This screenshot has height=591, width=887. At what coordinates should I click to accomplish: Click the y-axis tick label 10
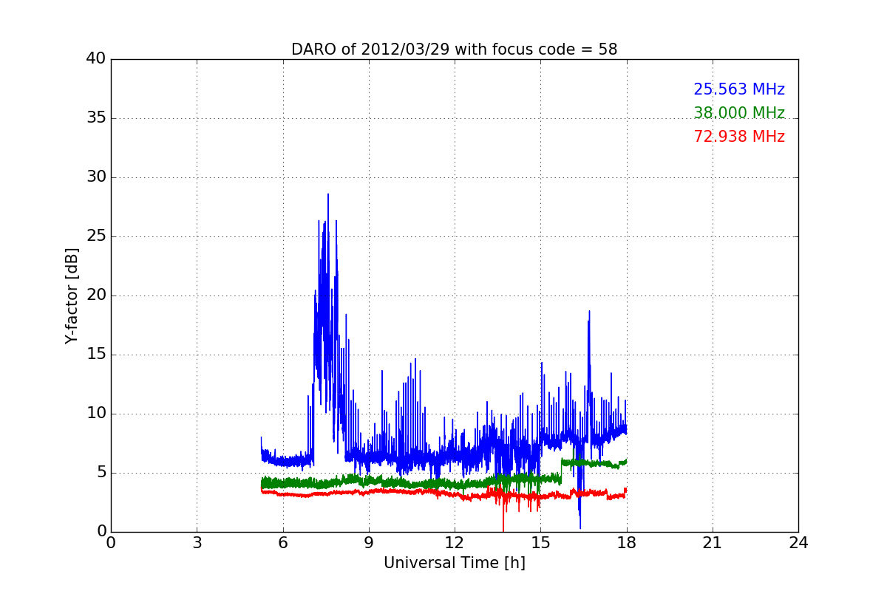(x=95, y=414)
